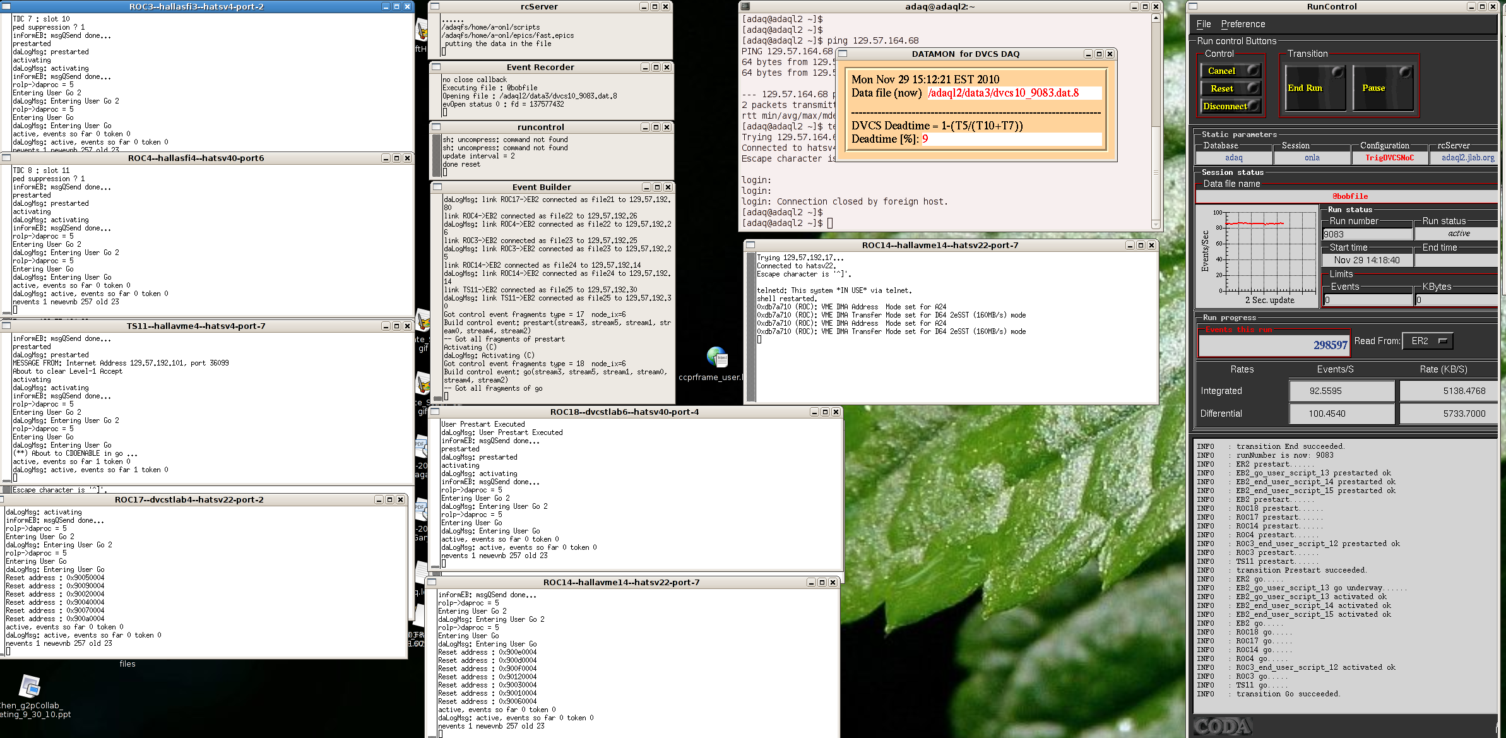
Task: Open menu icon of ROC14 window listing Reset addresses
Action: (x=432, y=582)
